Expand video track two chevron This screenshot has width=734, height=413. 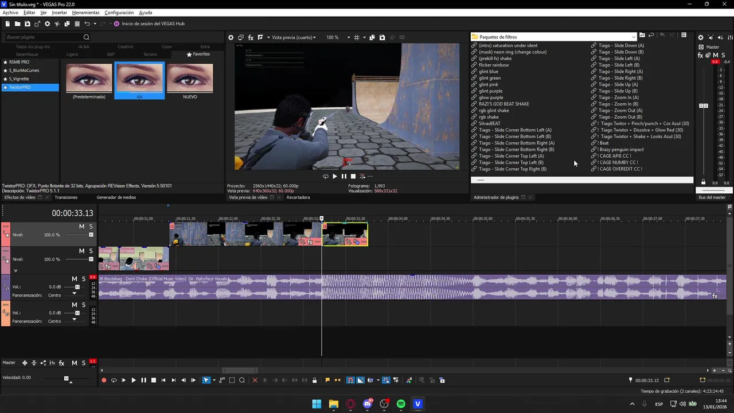(x=15, y=270)
